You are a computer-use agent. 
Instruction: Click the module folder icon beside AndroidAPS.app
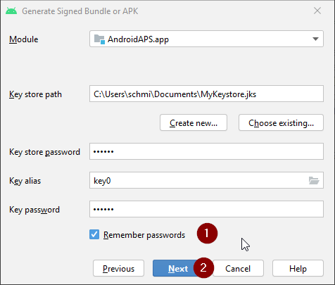click(x=99, y=39)
